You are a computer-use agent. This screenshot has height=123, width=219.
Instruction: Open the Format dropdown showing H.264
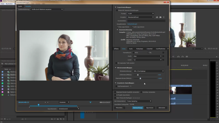coord(140,13)
